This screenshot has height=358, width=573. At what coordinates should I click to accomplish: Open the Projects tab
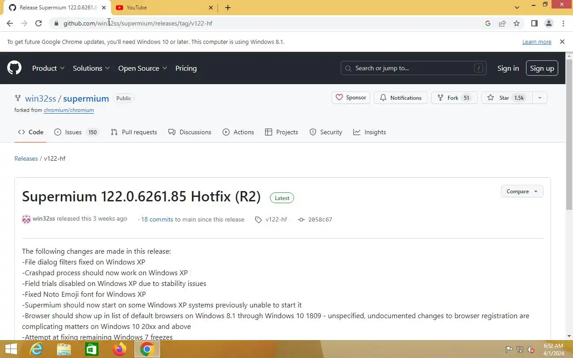[x=281, y=132]
